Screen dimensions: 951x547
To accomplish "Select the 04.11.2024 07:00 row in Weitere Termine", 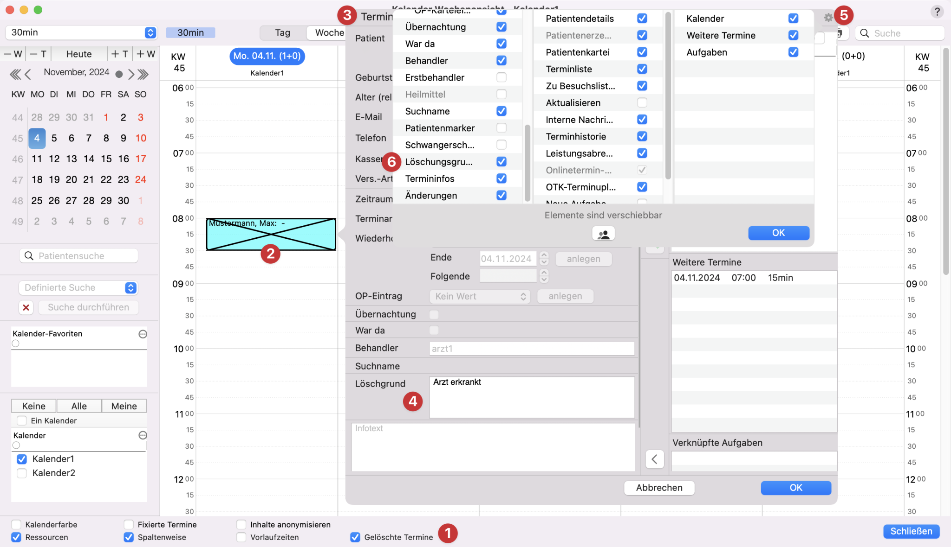I will (x=754, y=278).
